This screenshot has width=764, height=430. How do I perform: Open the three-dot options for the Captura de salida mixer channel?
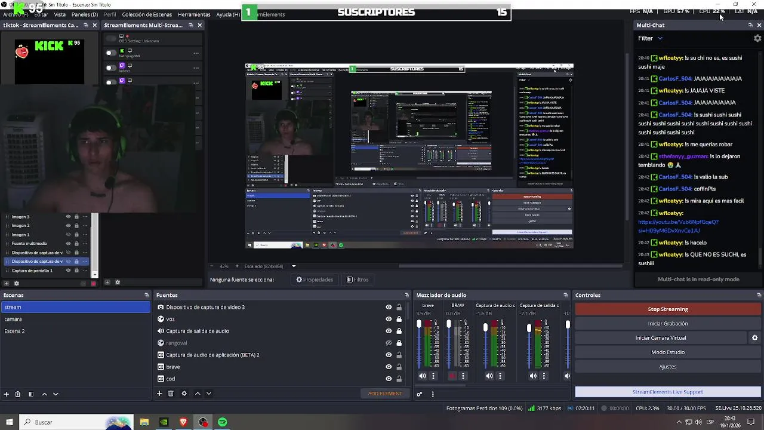pyautogui.click(x=544, y=376)
